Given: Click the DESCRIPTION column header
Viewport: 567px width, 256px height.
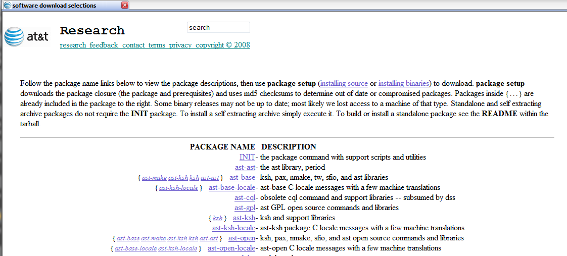Looking at the screenshot, I should pos(289,147).
